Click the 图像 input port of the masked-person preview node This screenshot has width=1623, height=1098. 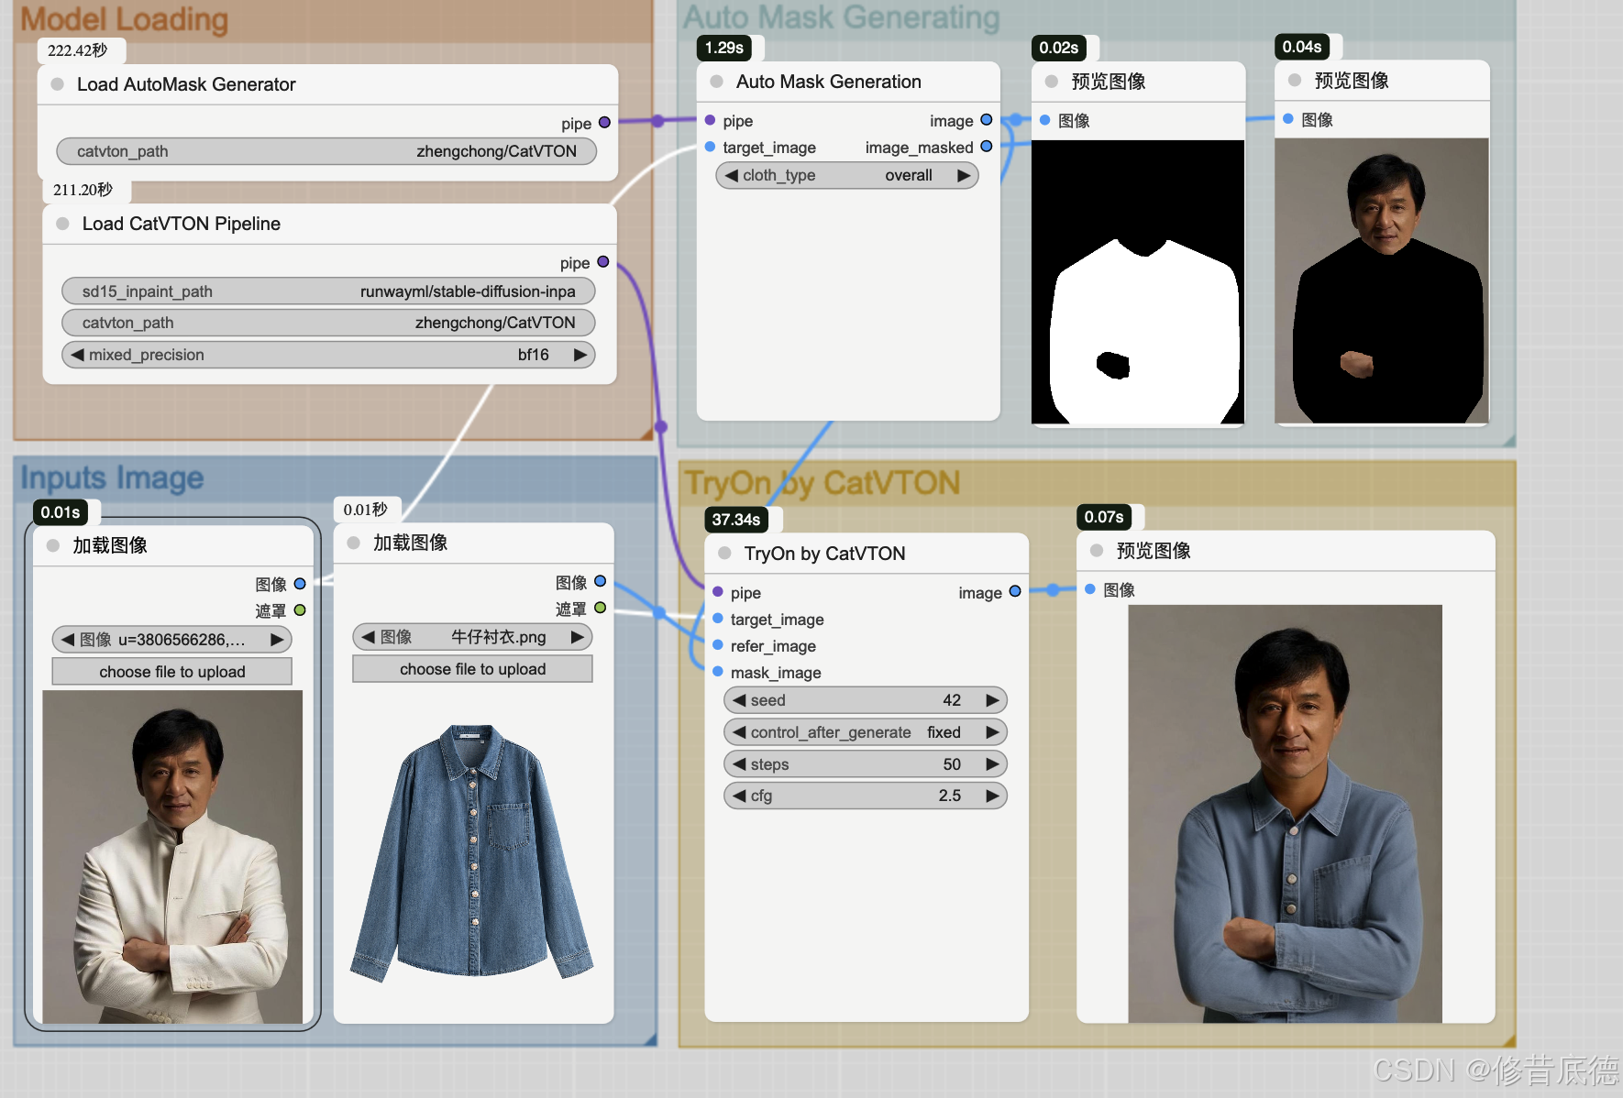click(1288, 119)
